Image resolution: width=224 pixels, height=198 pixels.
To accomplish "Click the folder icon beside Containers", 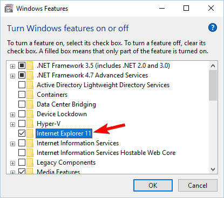I will (x=30, y=95).
